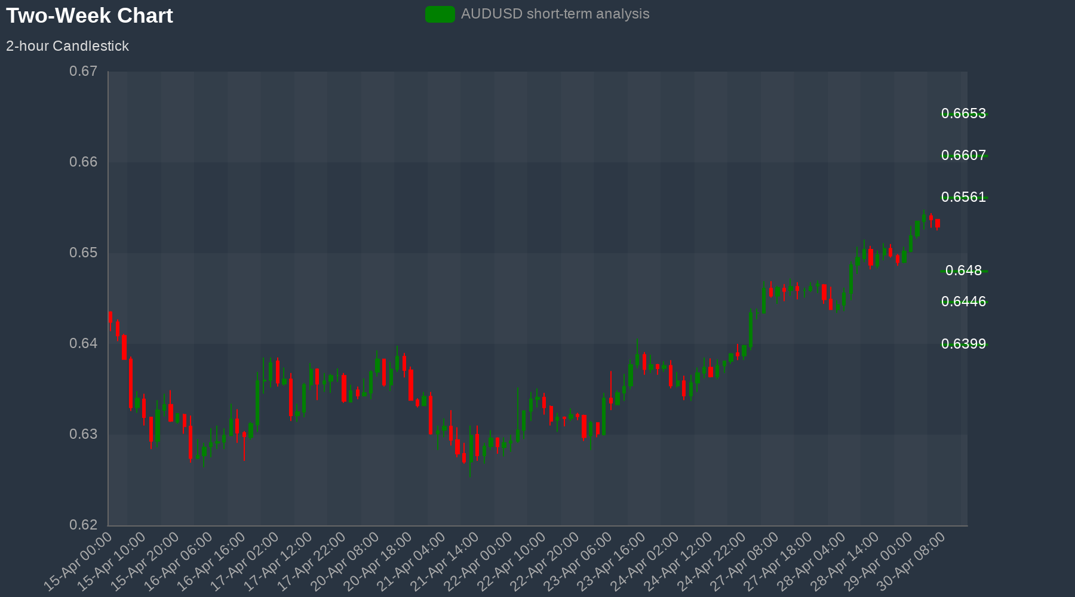Click the 24-Apr 22:00 x-axis label
The height and width of the screenshot is (597, 1075).
[714, 561]
